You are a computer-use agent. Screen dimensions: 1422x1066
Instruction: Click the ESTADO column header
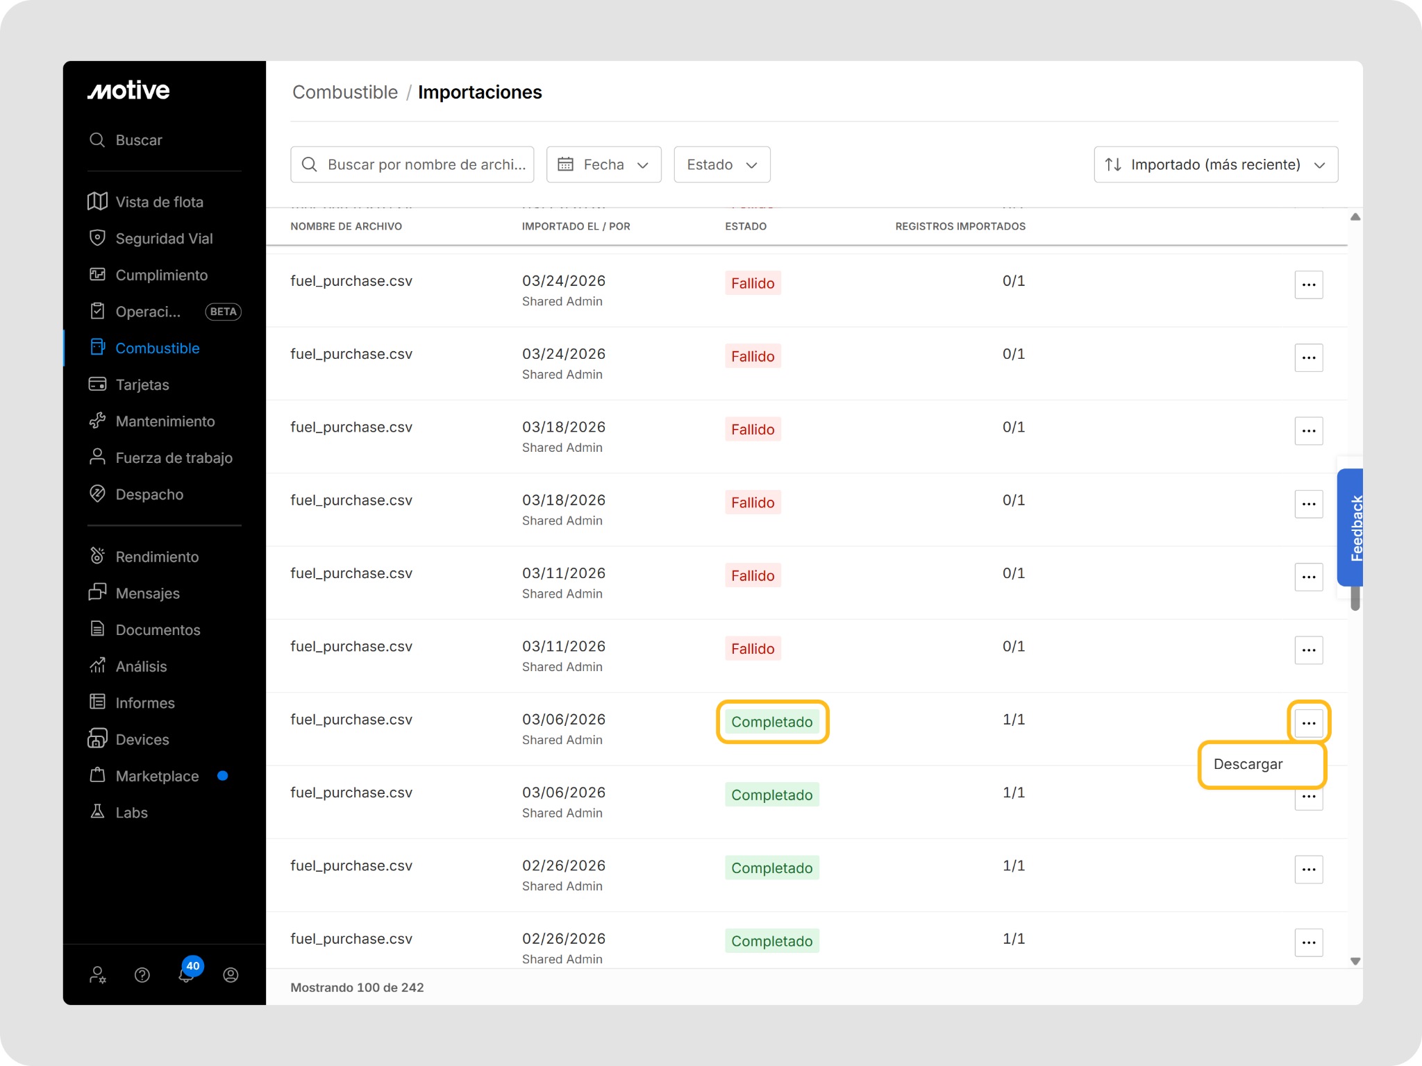(x=746, y=226)
